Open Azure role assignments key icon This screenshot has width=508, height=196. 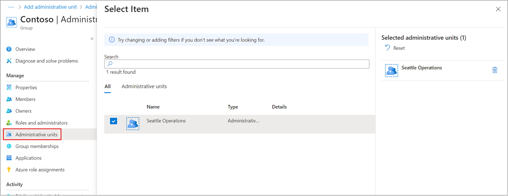[x=9, y=170]
